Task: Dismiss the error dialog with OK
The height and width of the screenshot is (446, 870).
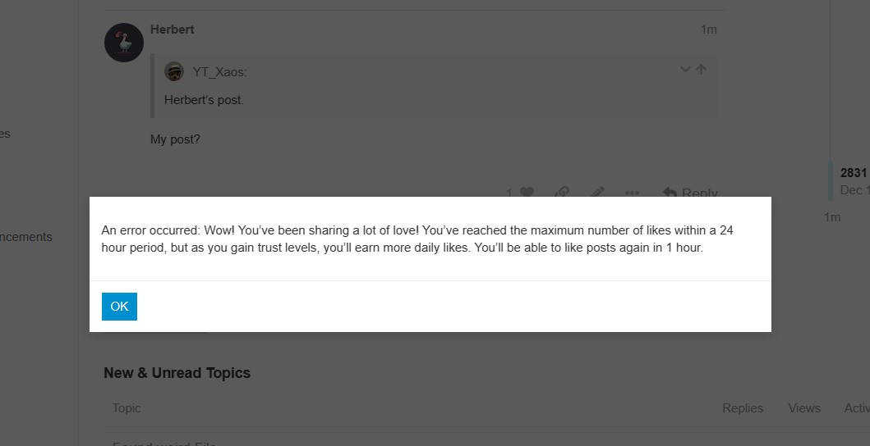Action: coord(119,307)
